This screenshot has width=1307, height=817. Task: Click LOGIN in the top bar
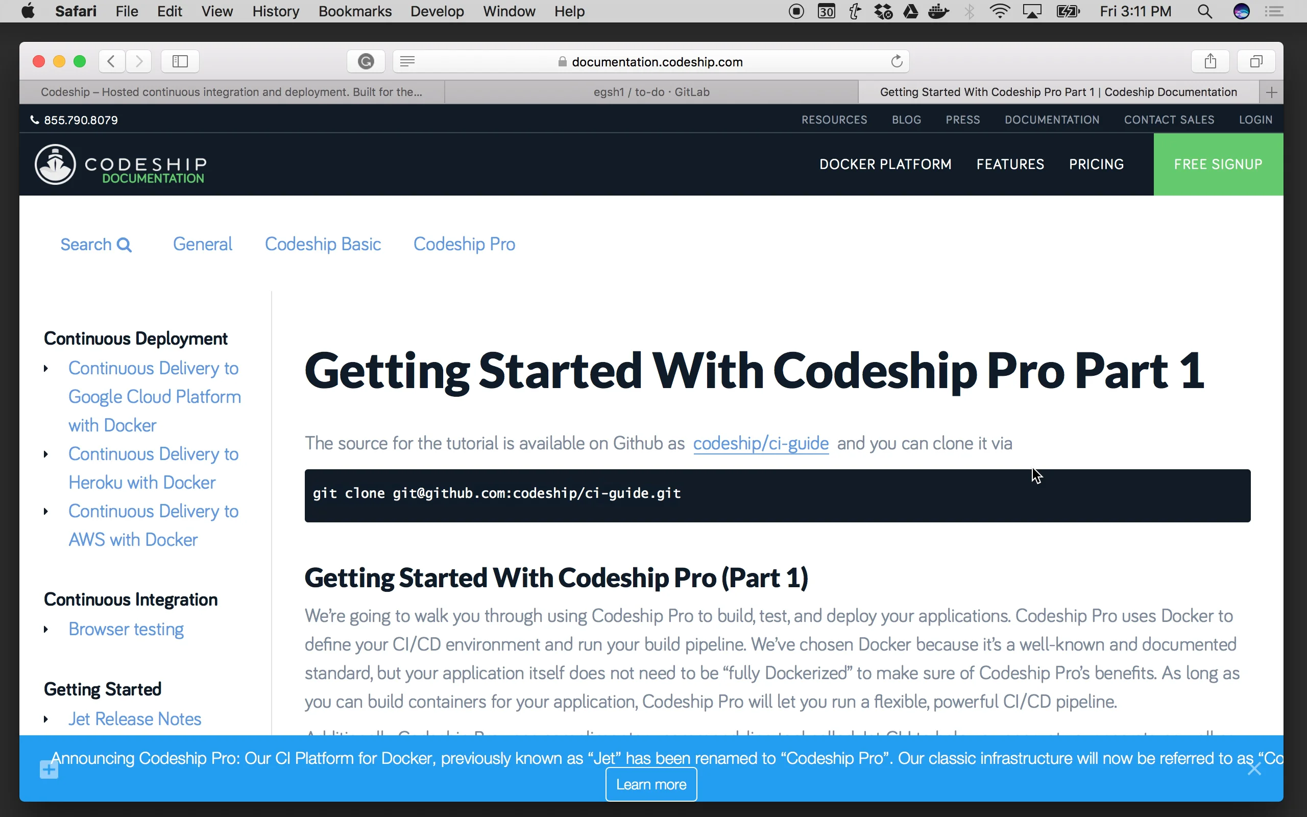coord(1255,120)
